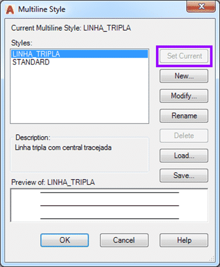Save the style using Save... button
This screenshot has width=220, height=267.
(x=184, y=175)
